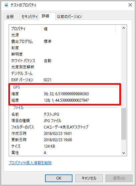Image resolution: width=136 pixels, height=186 pixels.
Task: Select the 鮮明度 property row
Action: coord(65,54)
